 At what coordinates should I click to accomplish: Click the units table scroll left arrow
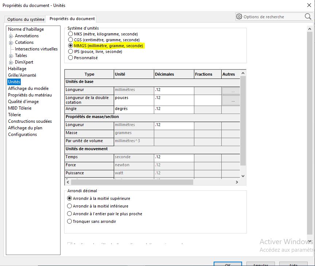pyautogui.click(x=68, y=182)
